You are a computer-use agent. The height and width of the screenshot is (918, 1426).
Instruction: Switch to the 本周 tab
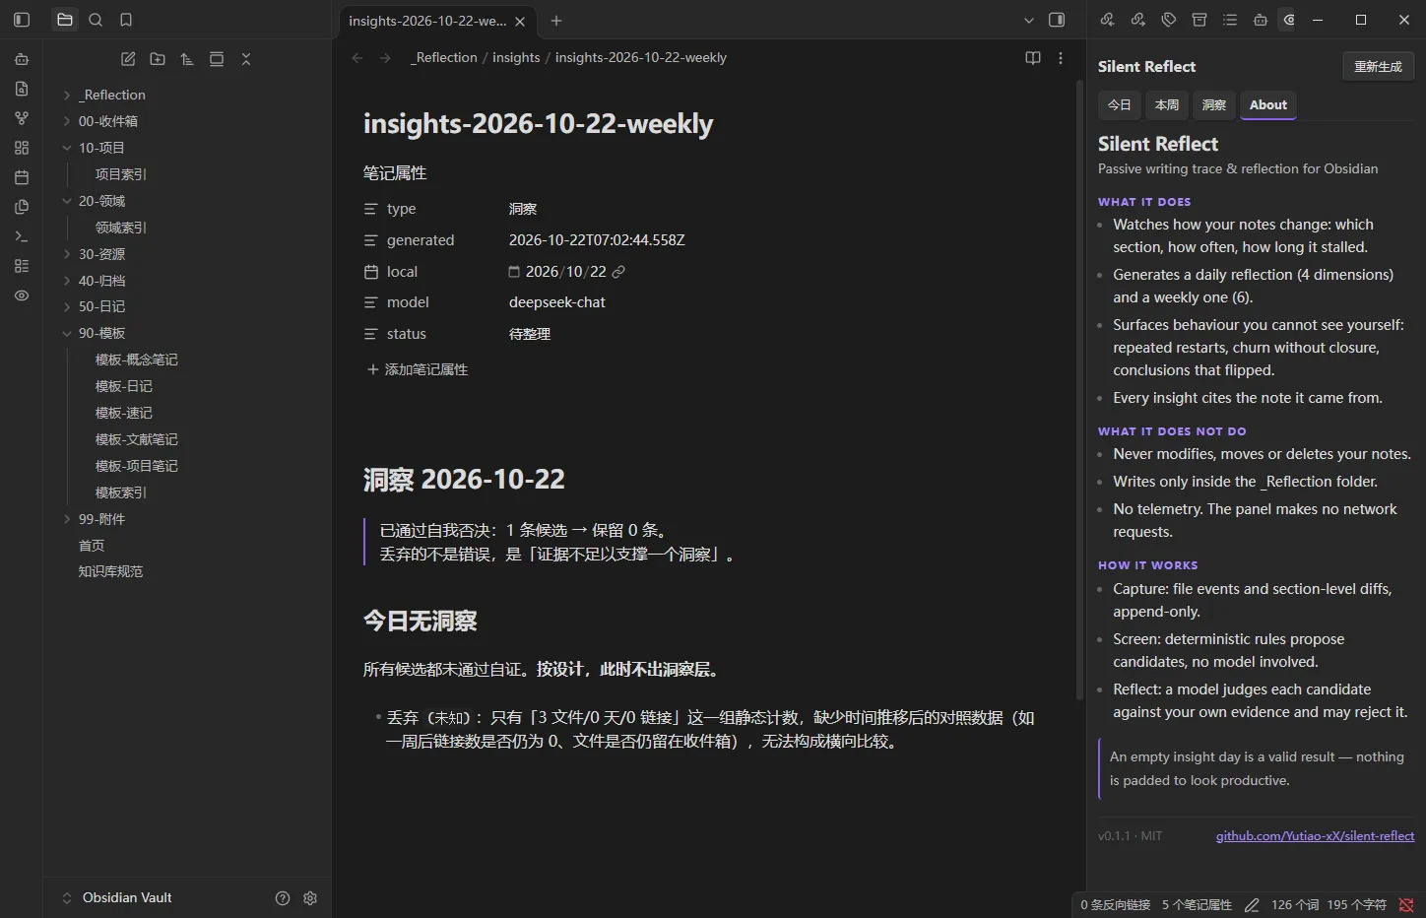1167,104
